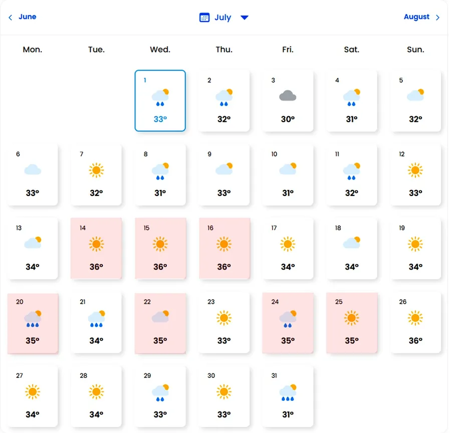
Task: Click the July 26 forecast card
Action: (415, 322)
